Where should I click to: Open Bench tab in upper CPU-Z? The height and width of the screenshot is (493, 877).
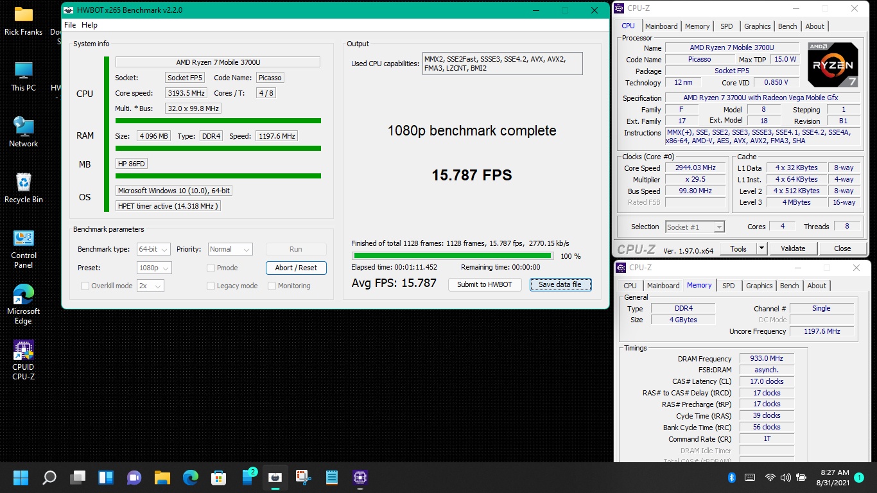(x=787, y=26)
